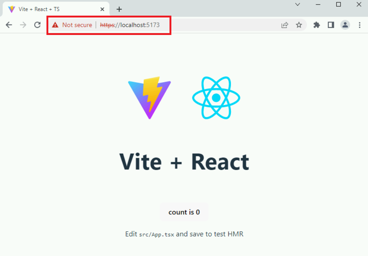Click the Vite + React heading
368x256 pixels.
(x=184, y=161)
